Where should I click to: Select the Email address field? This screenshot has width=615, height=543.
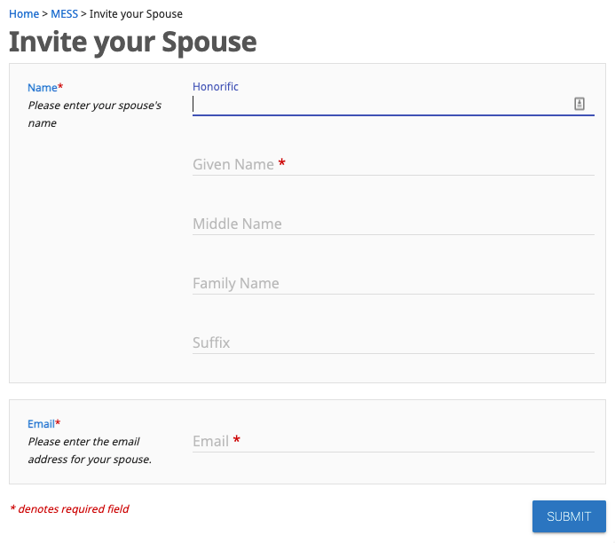coord(393,441)
